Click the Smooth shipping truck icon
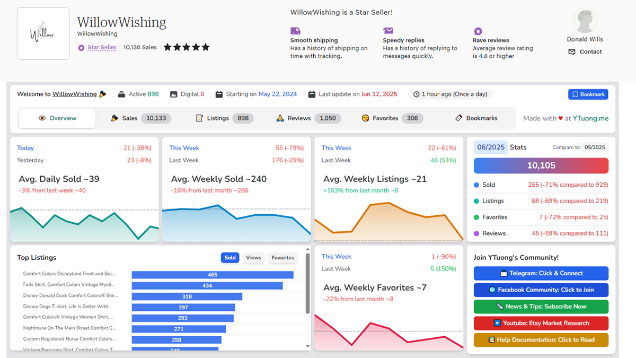 point(295,31)
